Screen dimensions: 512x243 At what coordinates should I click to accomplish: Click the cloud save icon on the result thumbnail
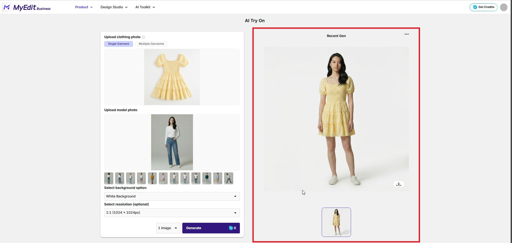point(346,232)
